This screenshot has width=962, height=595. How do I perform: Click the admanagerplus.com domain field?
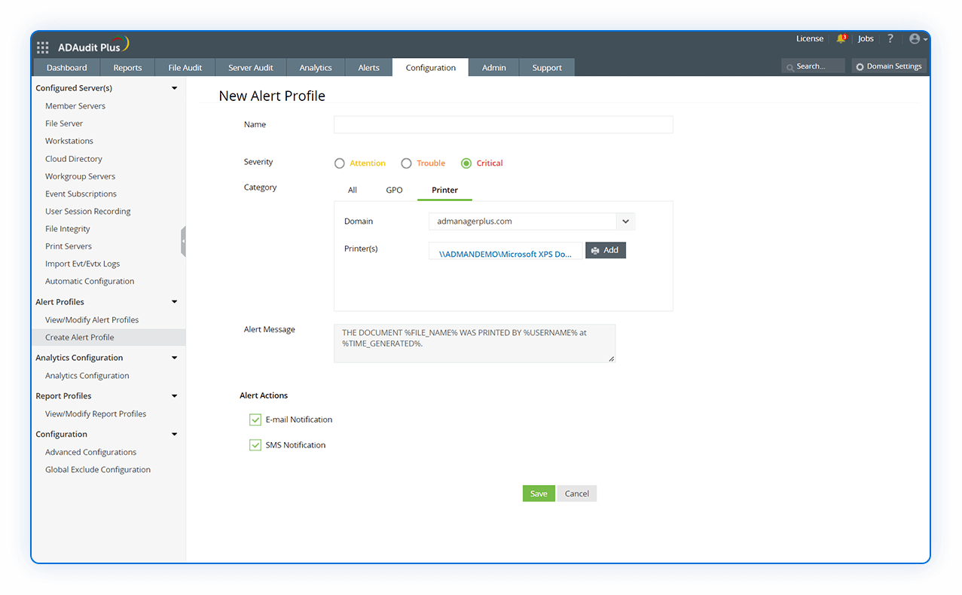tap(523, 221)
